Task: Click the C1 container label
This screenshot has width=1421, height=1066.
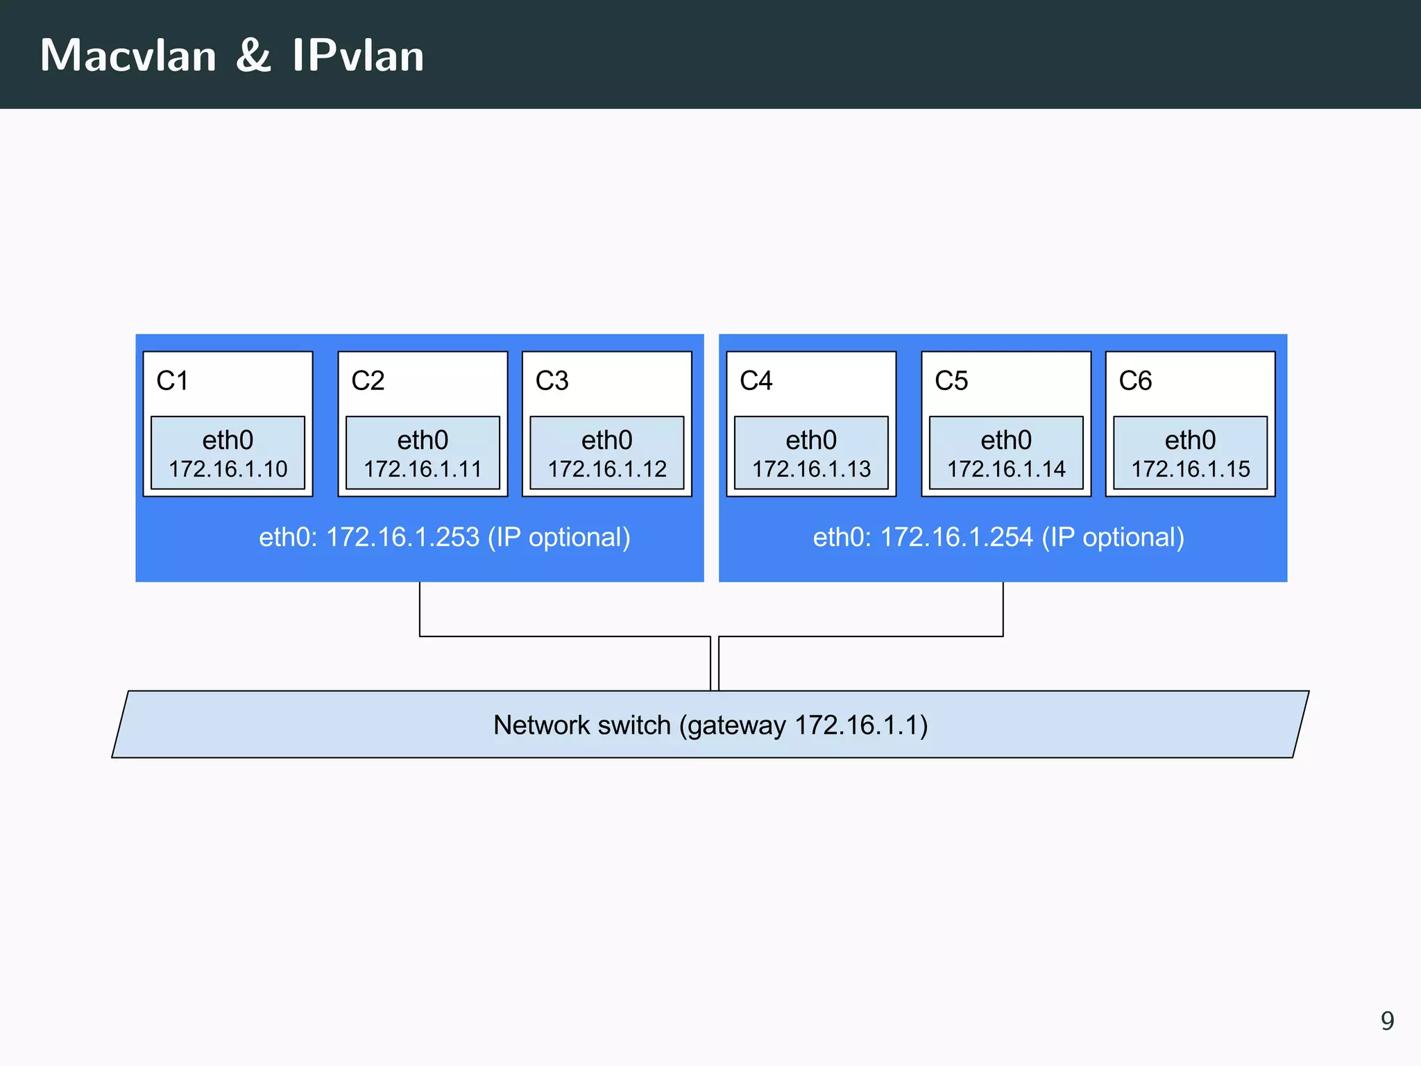Action: pos(172,381)
